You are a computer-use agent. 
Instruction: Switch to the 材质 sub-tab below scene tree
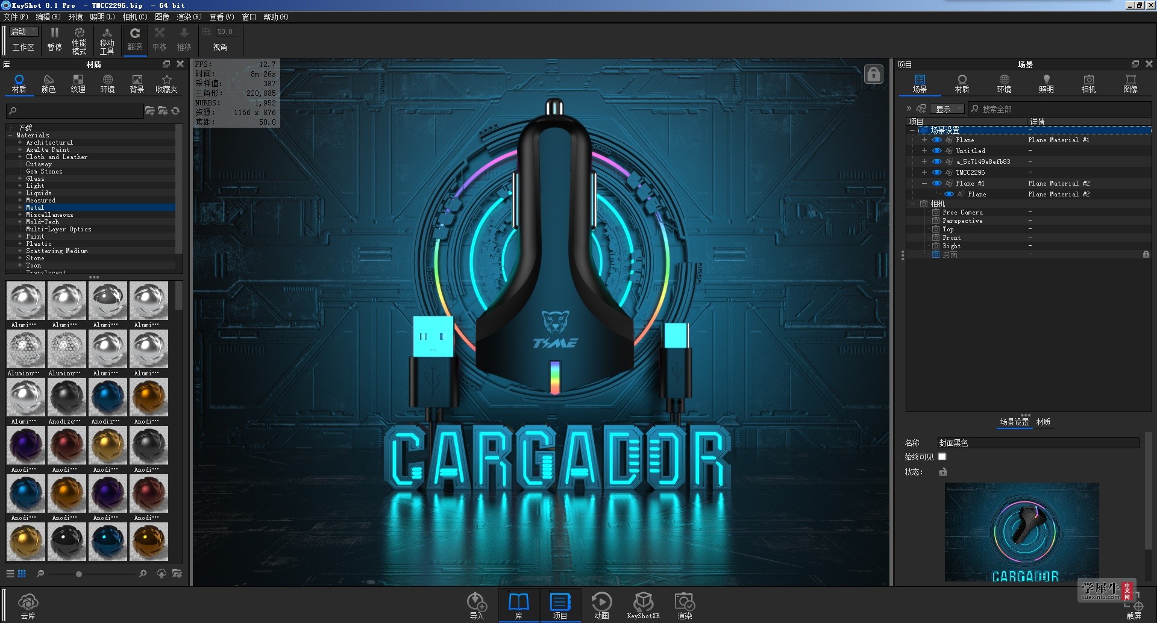tap(1043, 422)
